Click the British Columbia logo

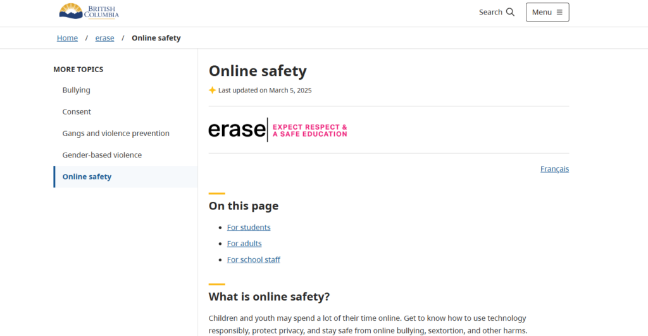click(89, 11)
